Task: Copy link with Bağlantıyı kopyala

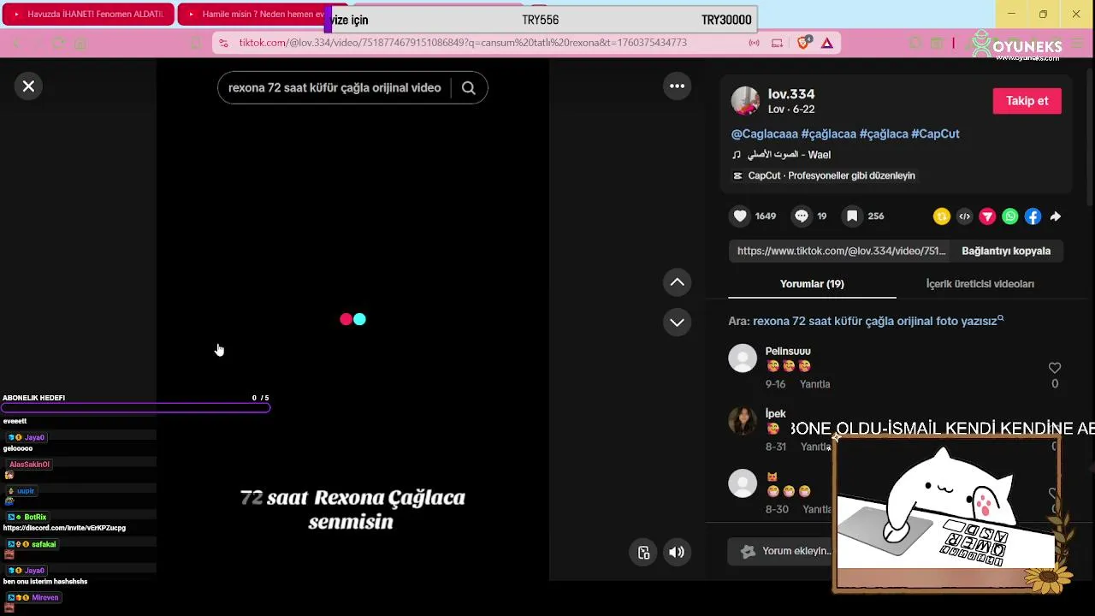Action: pyautogui.click(x=1006, y=251)
